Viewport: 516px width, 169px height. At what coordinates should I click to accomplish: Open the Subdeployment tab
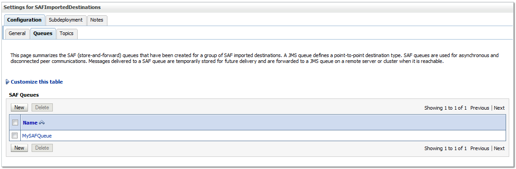[x=66, y=20]
